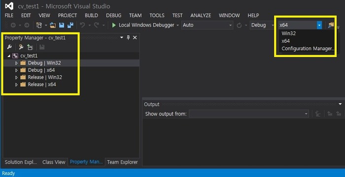The height and width of the screenshot is (177, 345).
Task: Choose Configuration Manager... from dropdown list
Action: 308,49
